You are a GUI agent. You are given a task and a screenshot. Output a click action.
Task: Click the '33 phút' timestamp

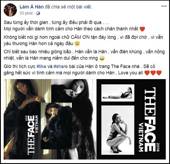[x=26, y=13]
